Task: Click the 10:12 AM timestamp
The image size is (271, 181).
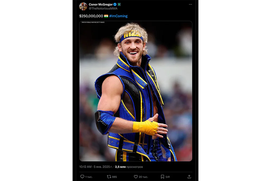Action: pyautogui.click(x=85, y=167)
